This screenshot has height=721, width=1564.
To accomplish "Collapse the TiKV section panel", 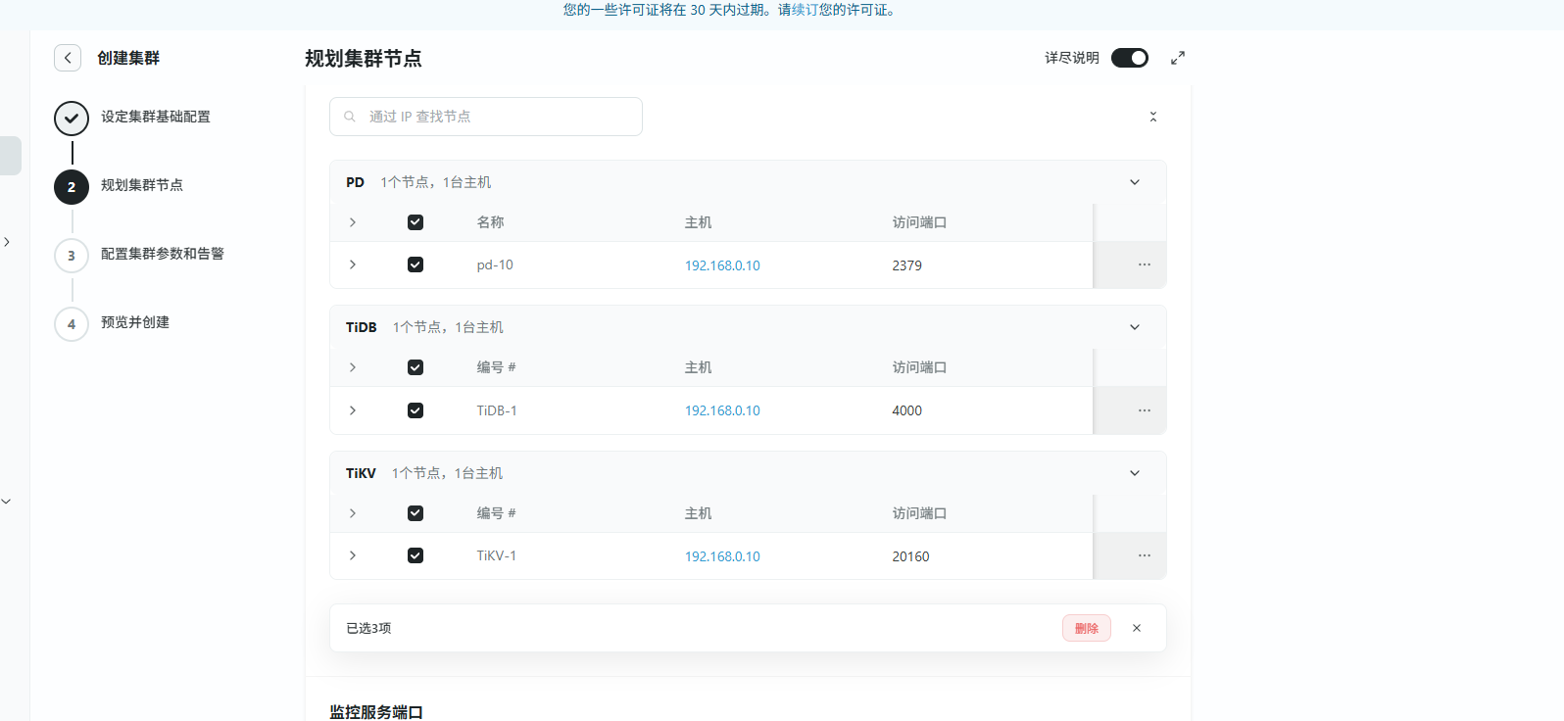I will tap(1135, 473).
